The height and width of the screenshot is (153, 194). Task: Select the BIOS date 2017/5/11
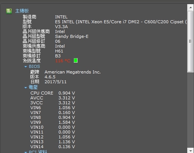pyautogui.click(x=55, y=82)
